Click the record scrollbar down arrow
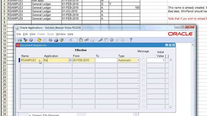The image size is (207, 116). coord(171,108)
